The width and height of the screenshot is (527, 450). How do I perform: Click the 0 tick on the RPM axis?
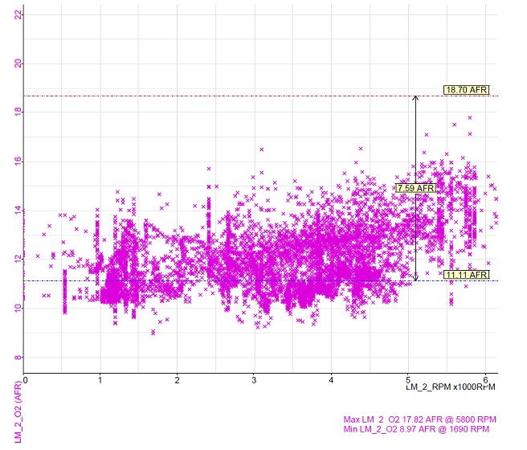coord(26,380)
